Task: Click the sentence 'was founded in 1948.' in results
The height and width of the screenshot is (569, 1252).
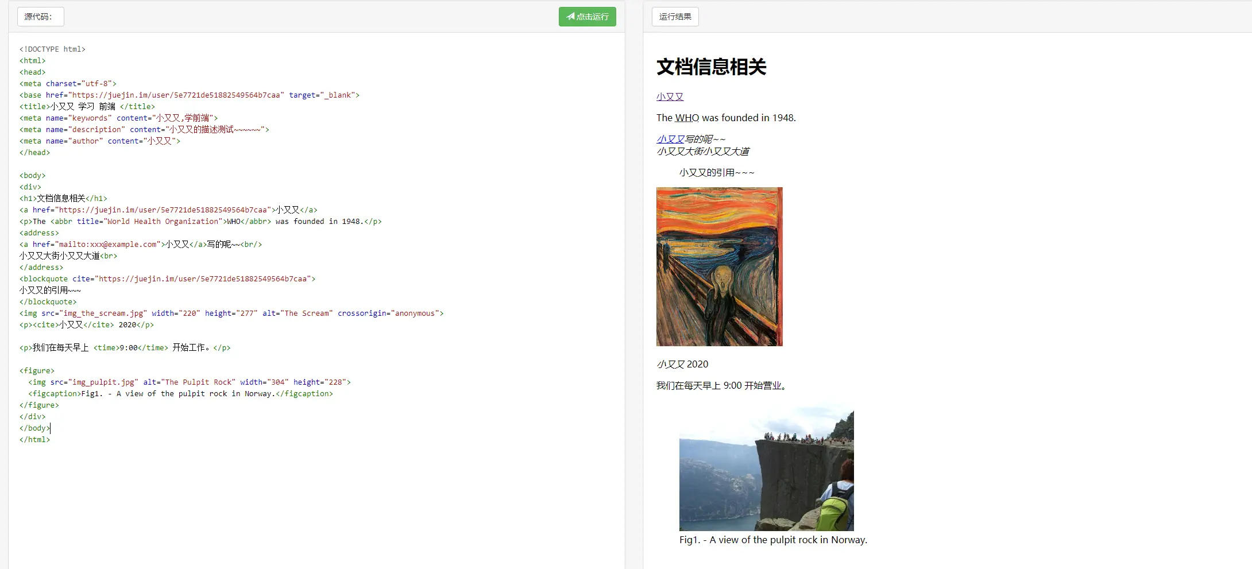Action: 749,118
